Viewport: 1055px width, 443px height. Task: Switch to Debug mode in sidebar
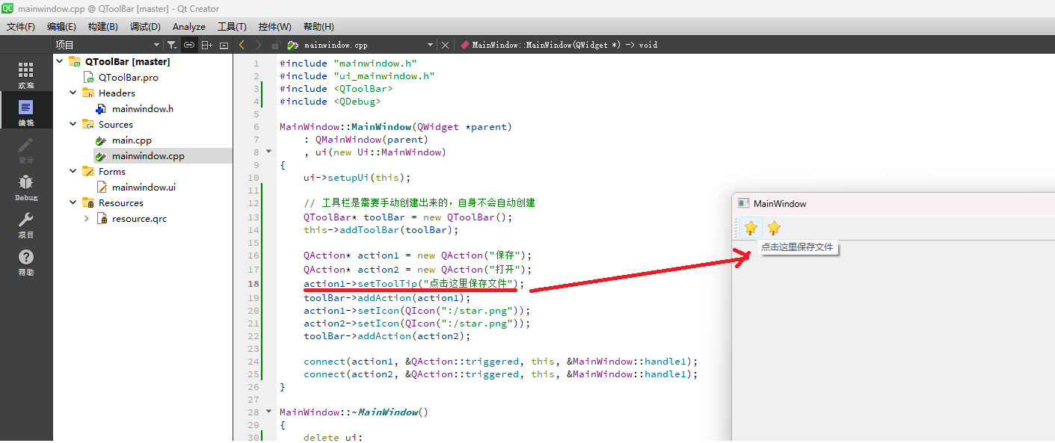point(26,188)
